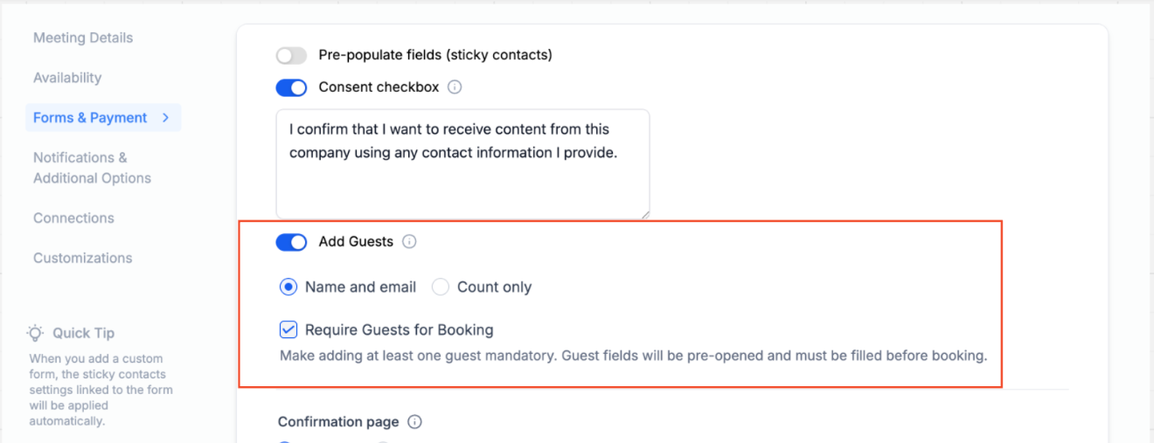
Task: Open Notifications & Additional Options
Action: (x=92, y=168)
